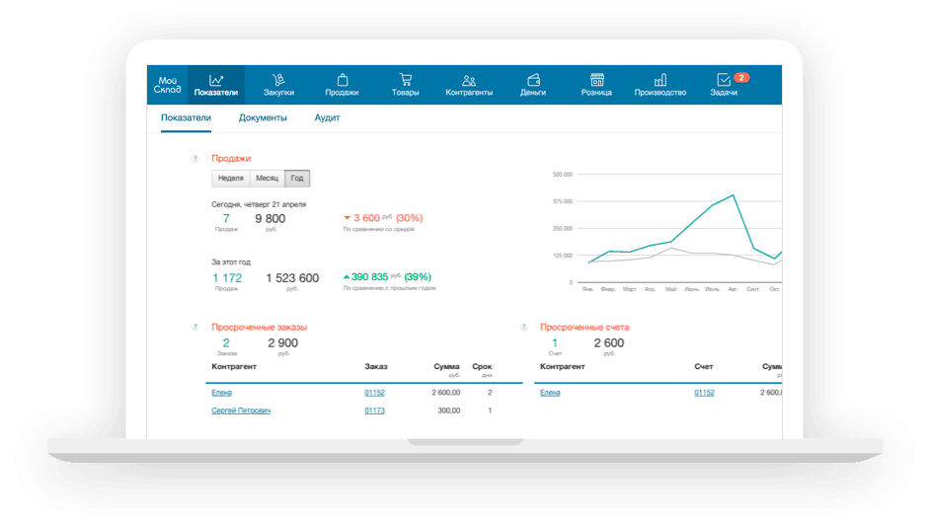Viewport: 929px width, 522px height.
Task: Click the Продажи section heading
Action: point(231,158)
